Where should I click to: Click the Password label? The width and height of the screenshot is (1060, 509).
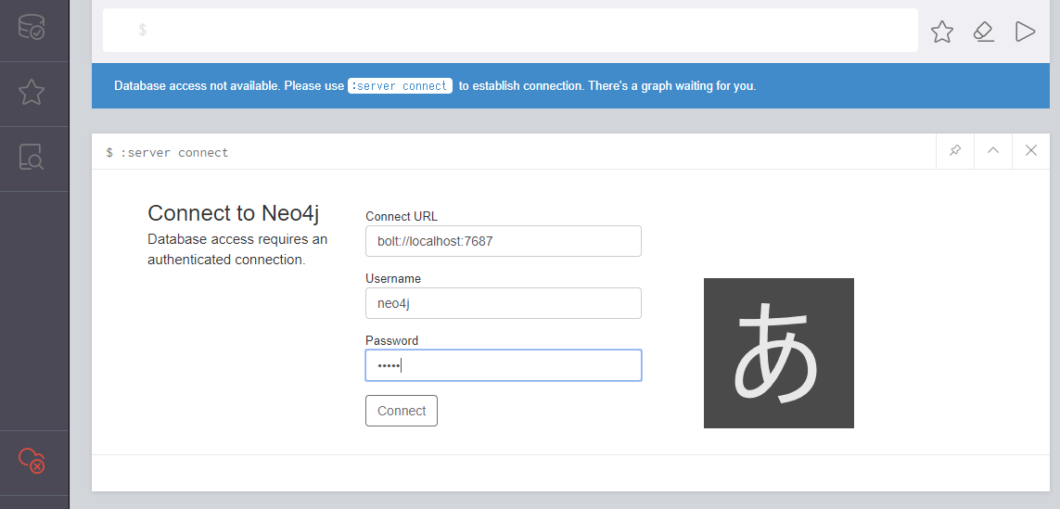[x=391, y=340]
